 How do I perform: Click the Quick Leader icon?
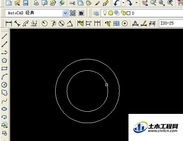(x=108, y=23)
